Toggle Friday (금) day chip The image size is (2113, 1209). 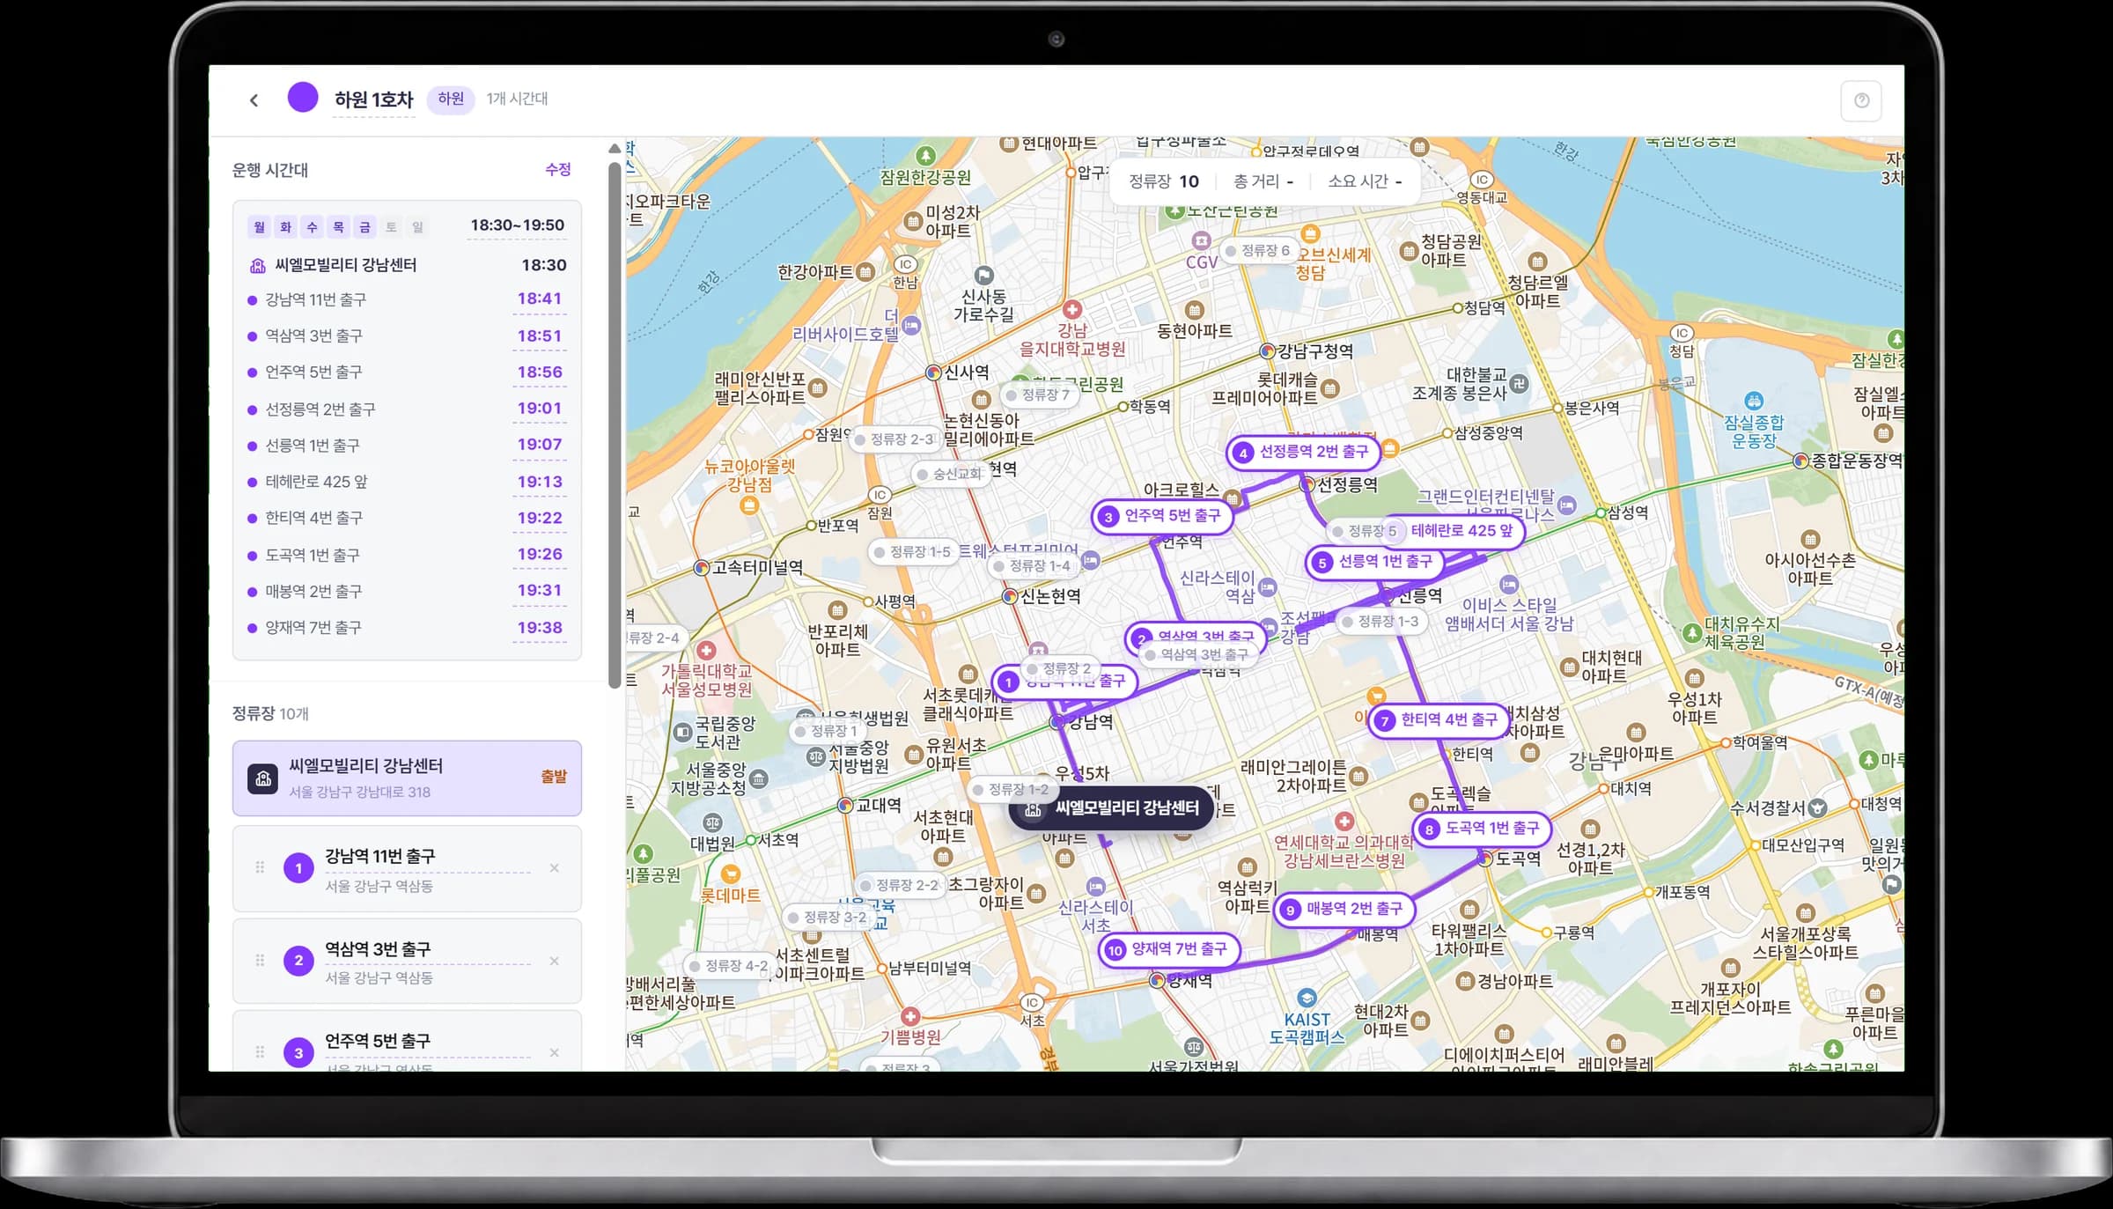pyautogui.click(x=364, y=227)
